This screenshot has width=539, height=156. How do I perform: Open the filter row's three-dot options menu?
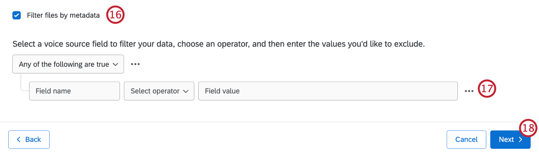[x=469, y=91]
